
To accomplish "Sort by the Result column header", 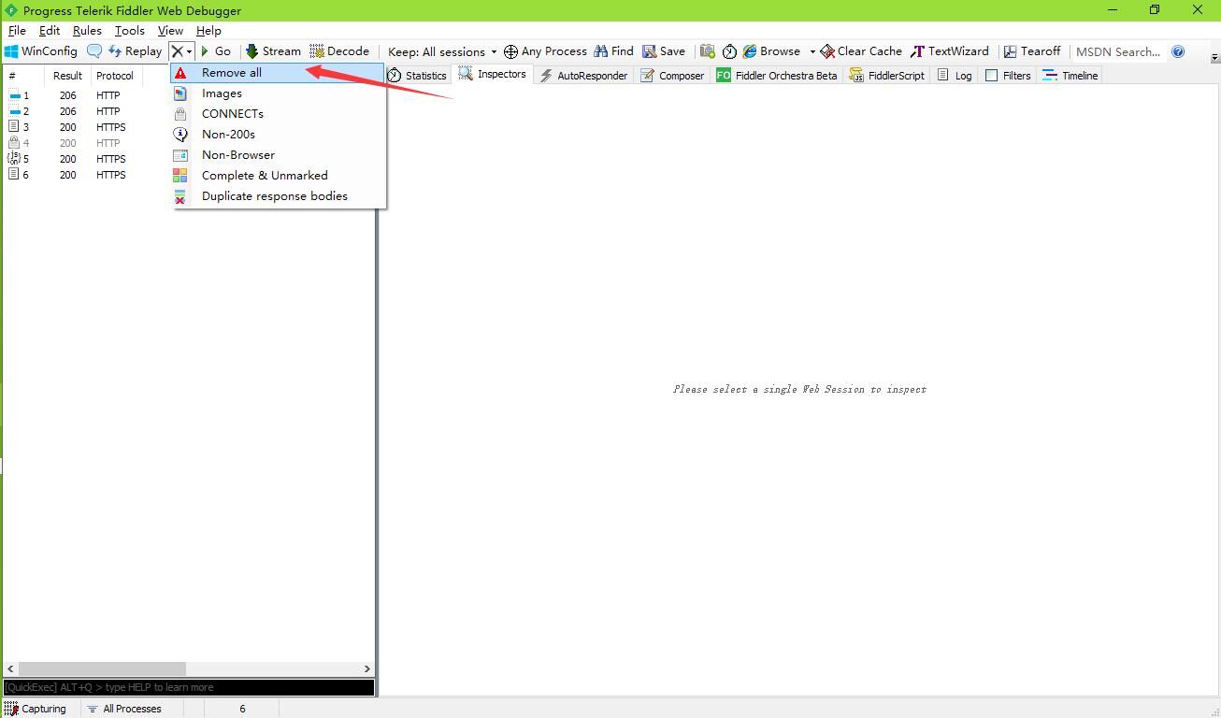I will (67, 76).
